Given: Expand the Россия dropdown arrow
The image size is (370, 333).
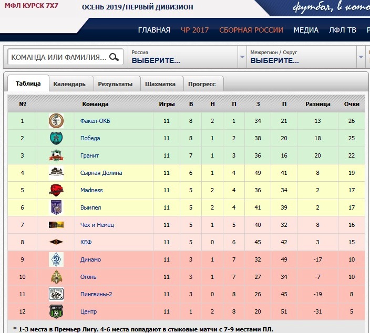Looking at the screenshot, I should click(x=242, y=57).
